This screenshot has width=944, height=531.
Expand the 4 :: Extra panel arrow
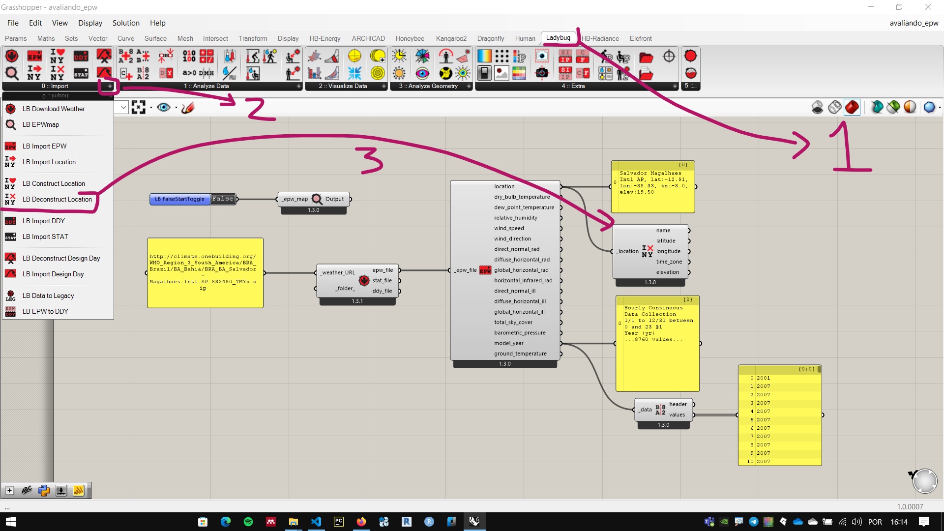pyautogui.click(x=675, y=86)
